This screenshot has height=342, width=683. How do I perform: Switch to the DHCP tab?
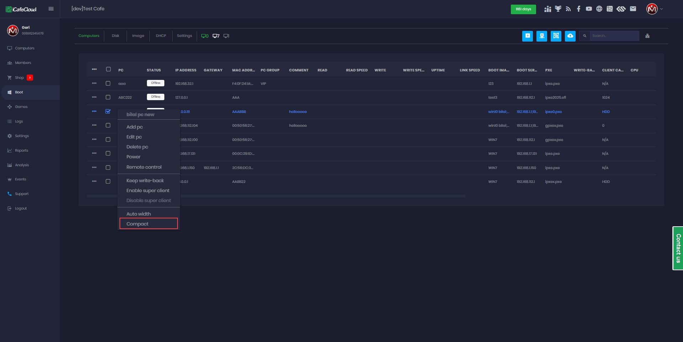click(161, 36)
